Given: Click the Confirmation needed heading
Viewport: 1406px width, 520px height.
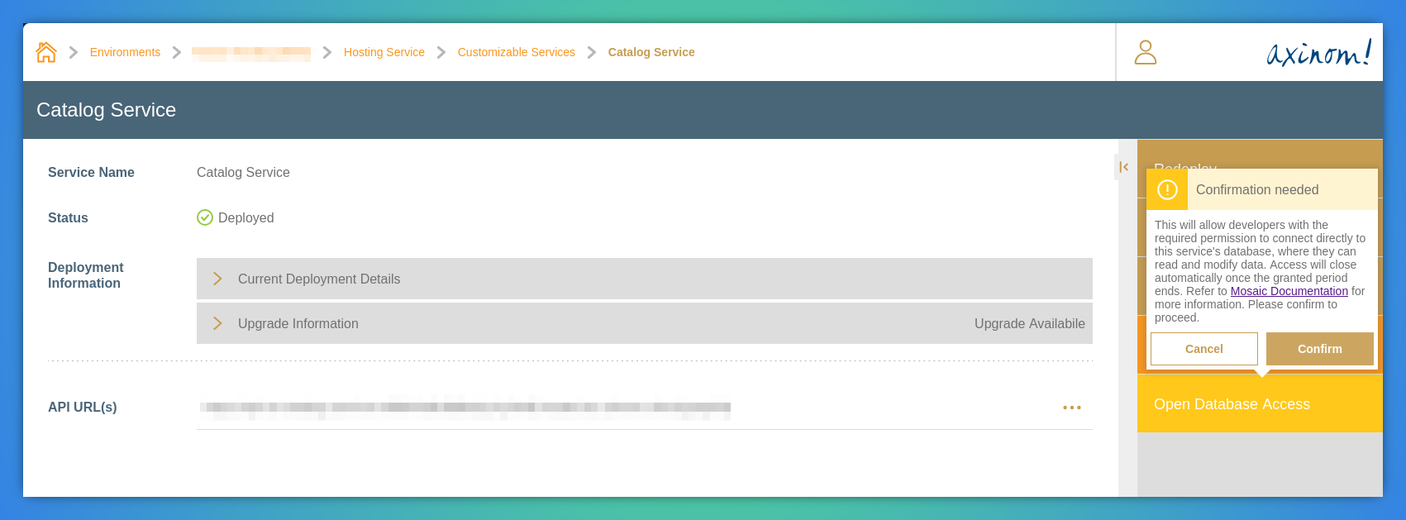Looking at the screenshot, I should (x=1257, y=190).
